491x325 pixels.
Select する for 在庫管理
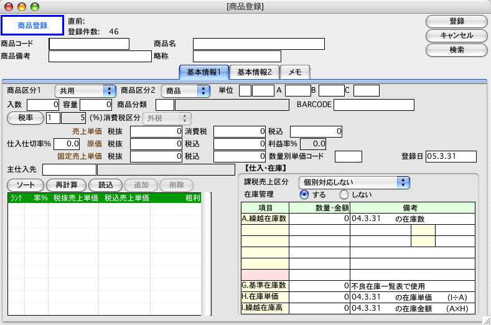(304, 195)
